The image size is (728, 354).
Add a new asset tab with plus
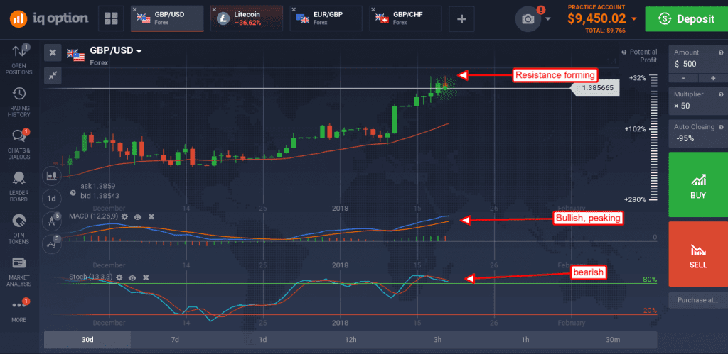pyautogui.click(x=461, y=18)
